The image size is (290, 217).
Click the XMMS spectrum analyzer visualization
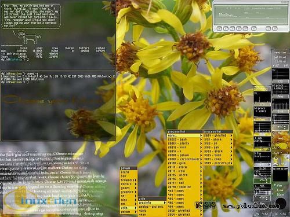(x=228, y=15)
